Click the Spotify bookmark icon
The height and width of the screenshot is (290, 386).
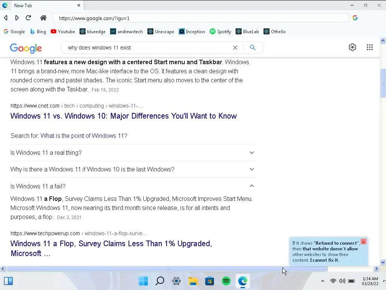point(213,32)
